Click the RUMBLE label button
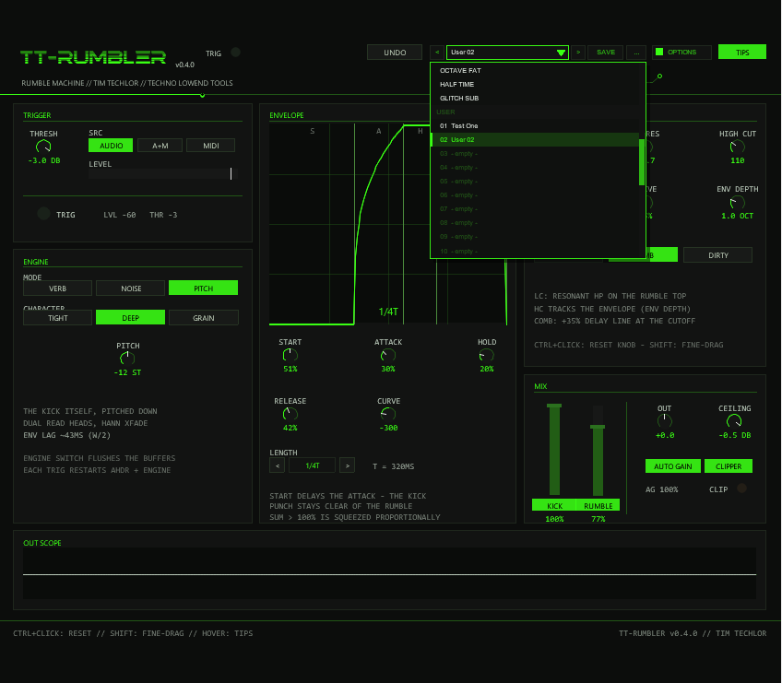This screenshot has height=683, width=782. (x=598, y=505)
